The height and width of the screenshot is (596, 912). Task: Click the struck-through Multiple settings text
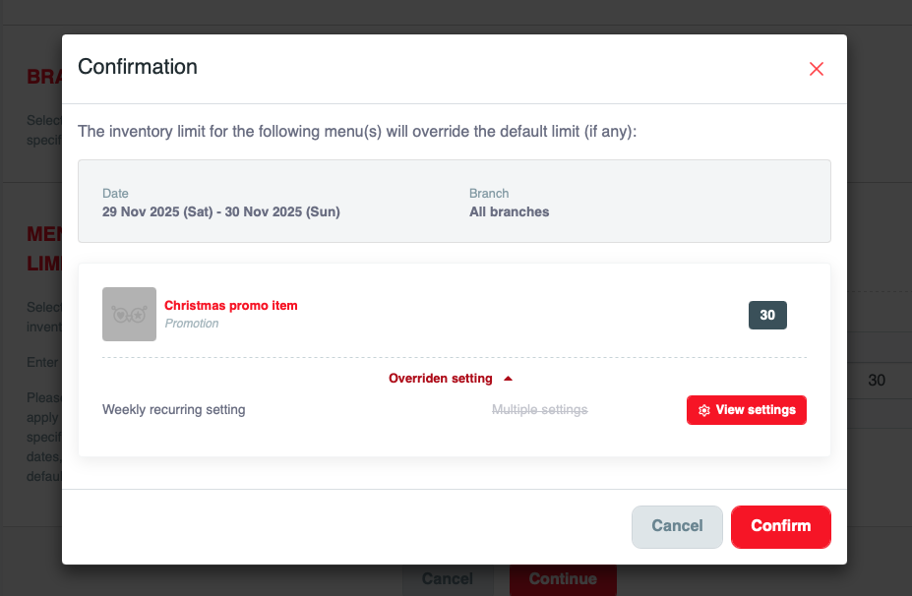(539, 410)
